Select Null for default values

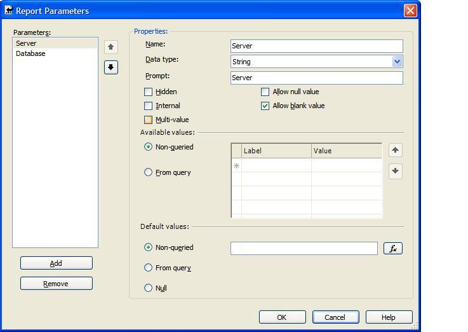149,288
